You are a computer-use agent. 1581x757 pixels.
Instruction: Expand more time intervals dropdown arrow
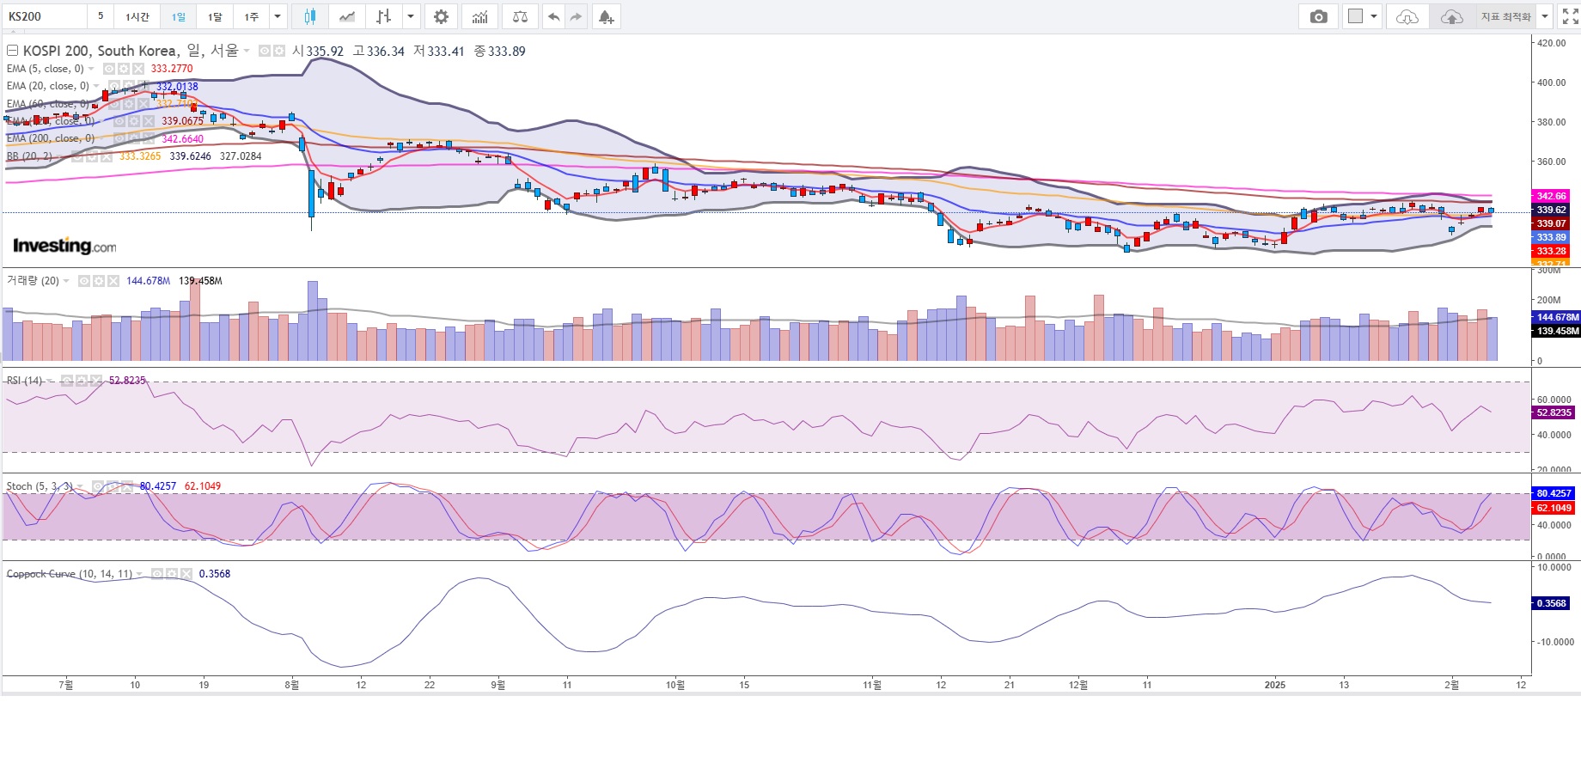coord(278,16)
